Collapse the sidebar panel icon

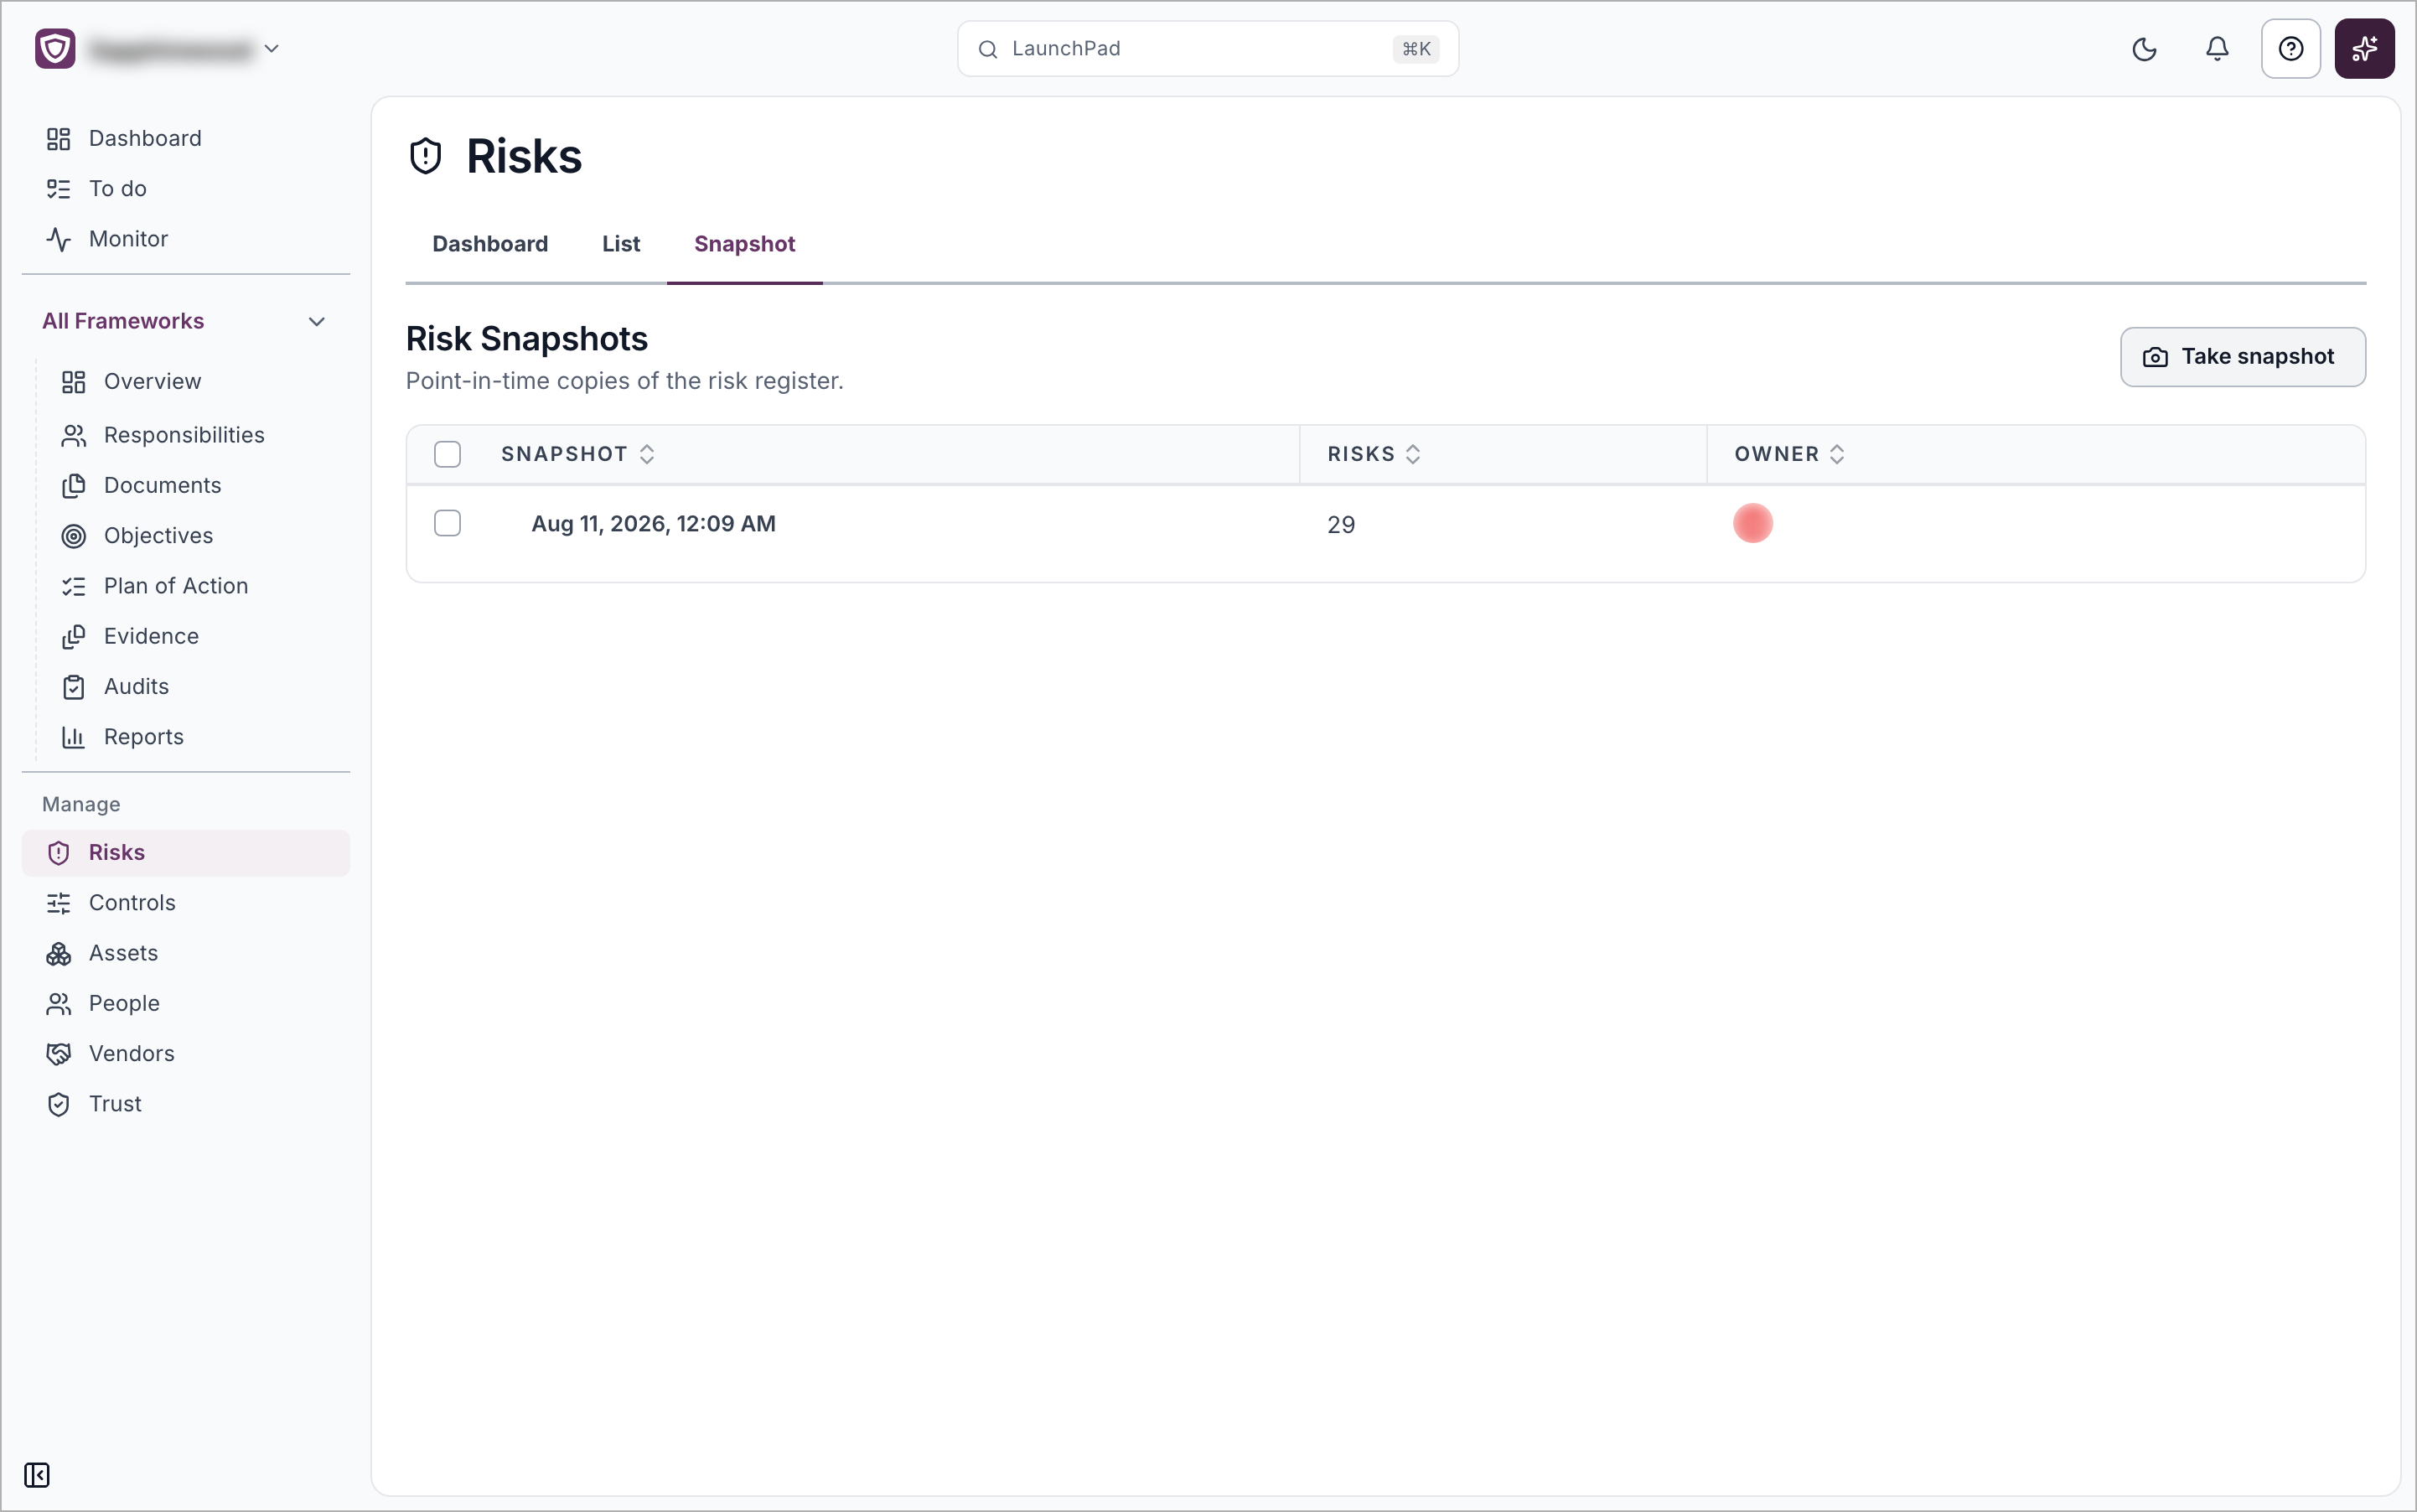point(37,1474)
